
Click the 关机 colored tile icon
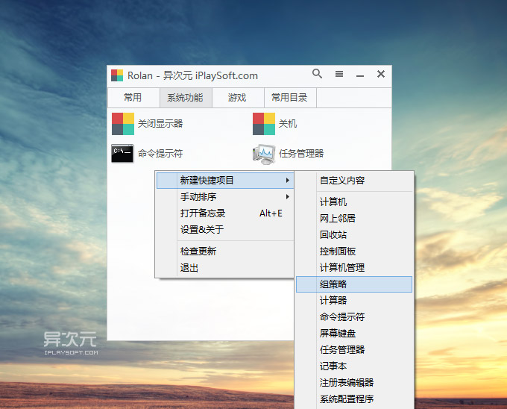click(264, 124)
